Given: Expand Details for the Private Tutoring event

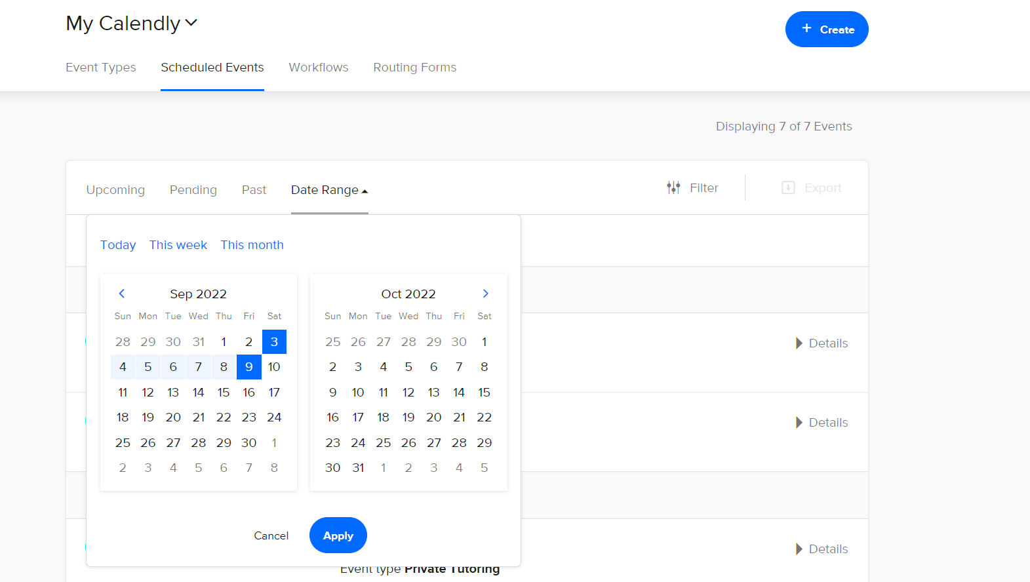Looking at the screenshot, I should [x=822, y=549].
